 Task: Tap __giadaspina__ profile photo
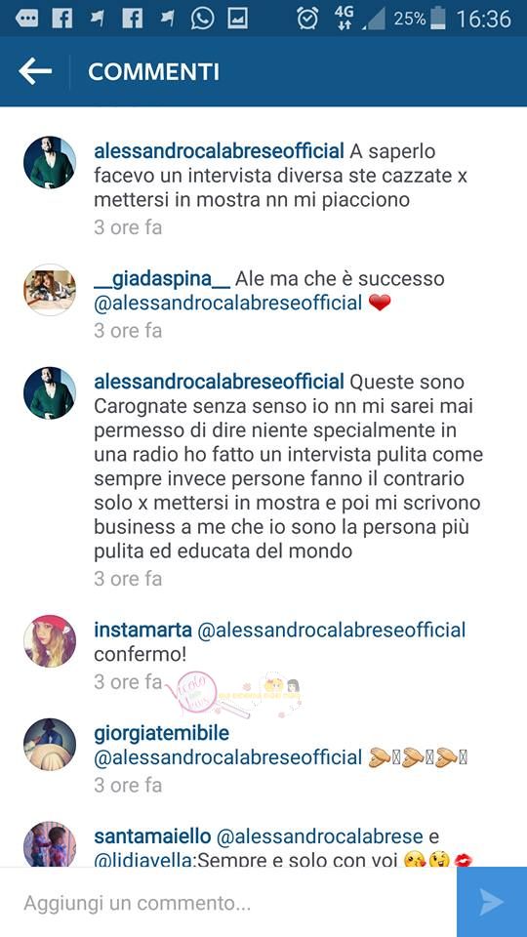click(50, 290)
